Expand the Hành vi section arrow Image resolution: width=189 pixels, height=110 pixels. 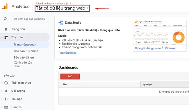pos(2,107)
